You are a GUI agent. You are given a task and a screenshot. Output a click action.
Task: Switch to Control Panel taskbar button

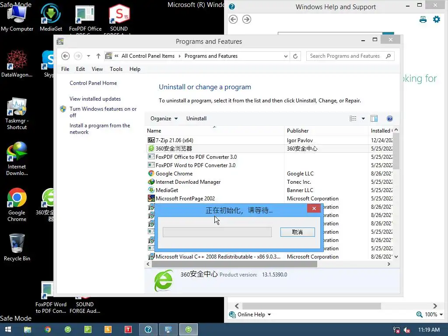[x=168, y=329]
